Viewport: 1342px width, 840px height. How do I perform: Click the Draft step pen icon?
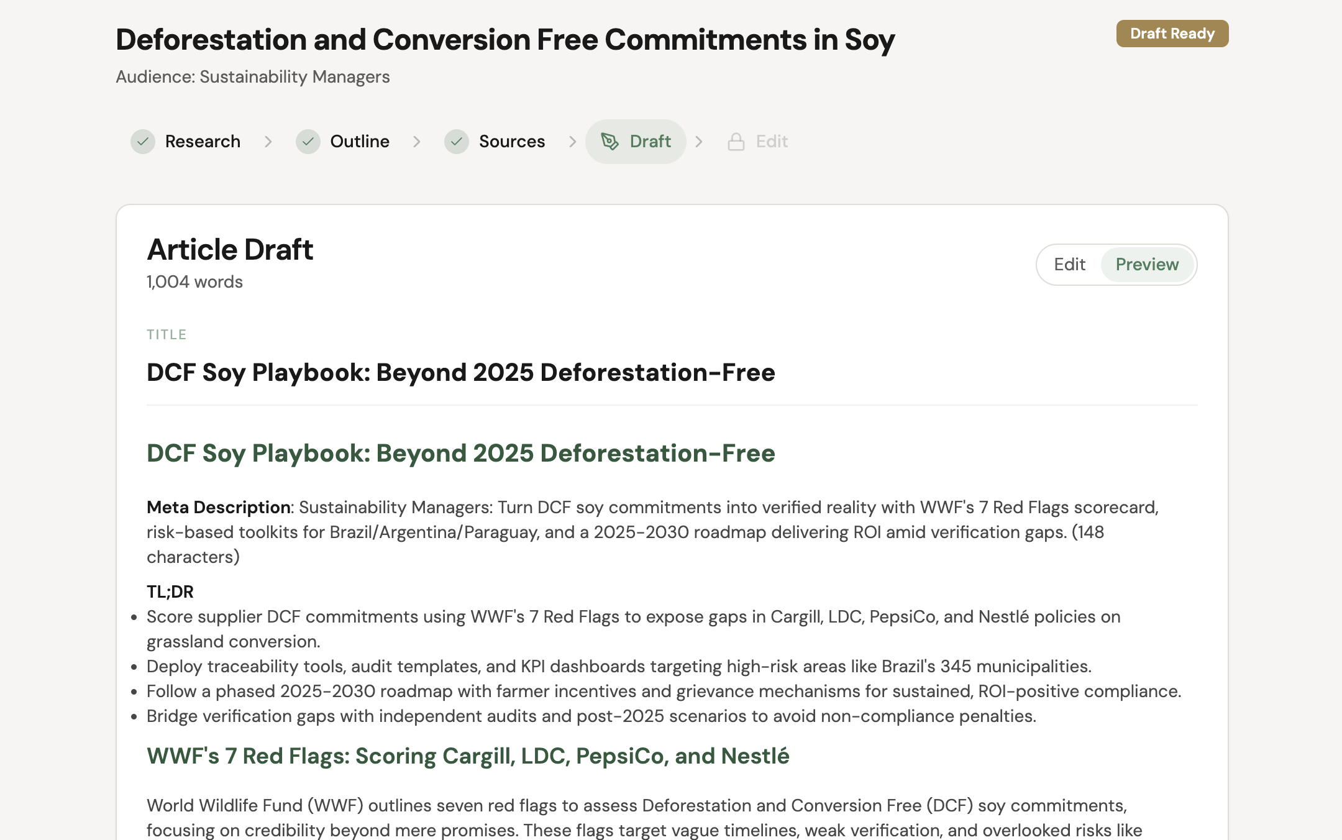[x=609, y=142]
